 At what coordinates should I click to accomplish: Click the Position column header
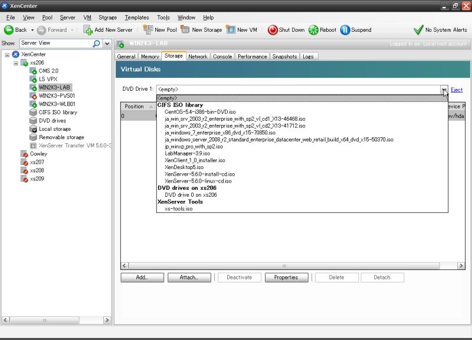(x=138, y=107)
